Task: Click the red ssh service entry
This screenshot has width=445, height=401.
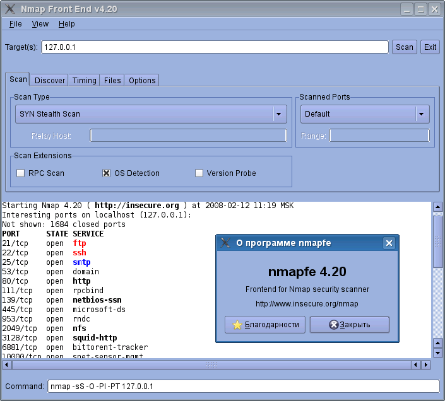Action: click(x=80, y=252)
